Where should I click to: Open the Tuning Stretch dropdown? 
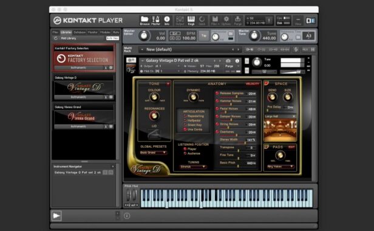click(x=192, y=167)
